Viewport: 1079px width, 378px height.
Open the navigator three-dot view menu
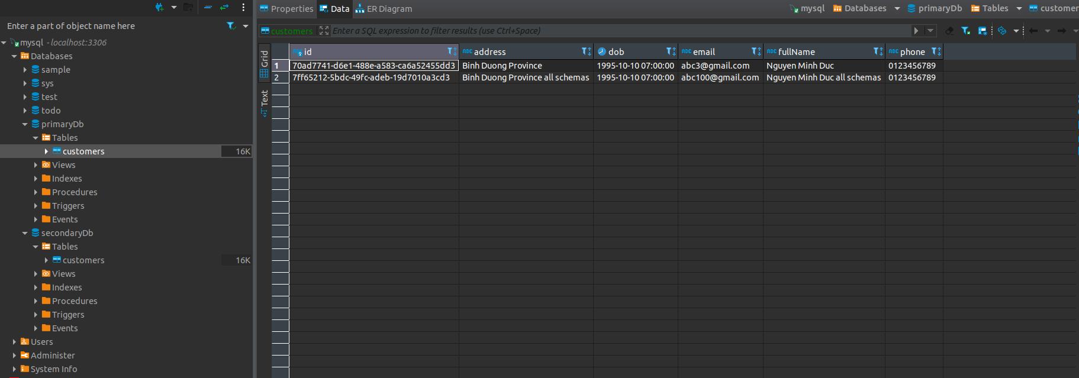[243, 8]
